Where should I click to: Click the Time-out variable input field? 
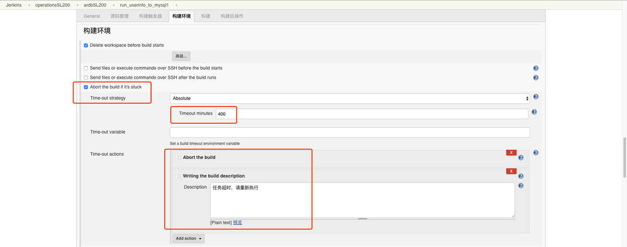point(350,133)
